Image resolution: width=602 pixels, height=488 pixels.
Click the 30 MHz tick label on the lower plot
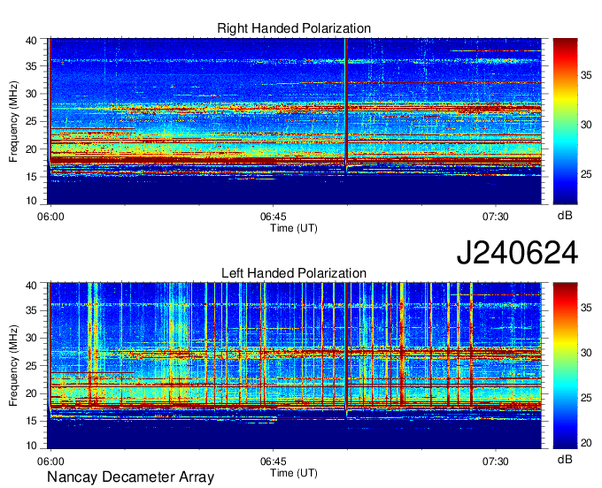click(x=31, y=338)
